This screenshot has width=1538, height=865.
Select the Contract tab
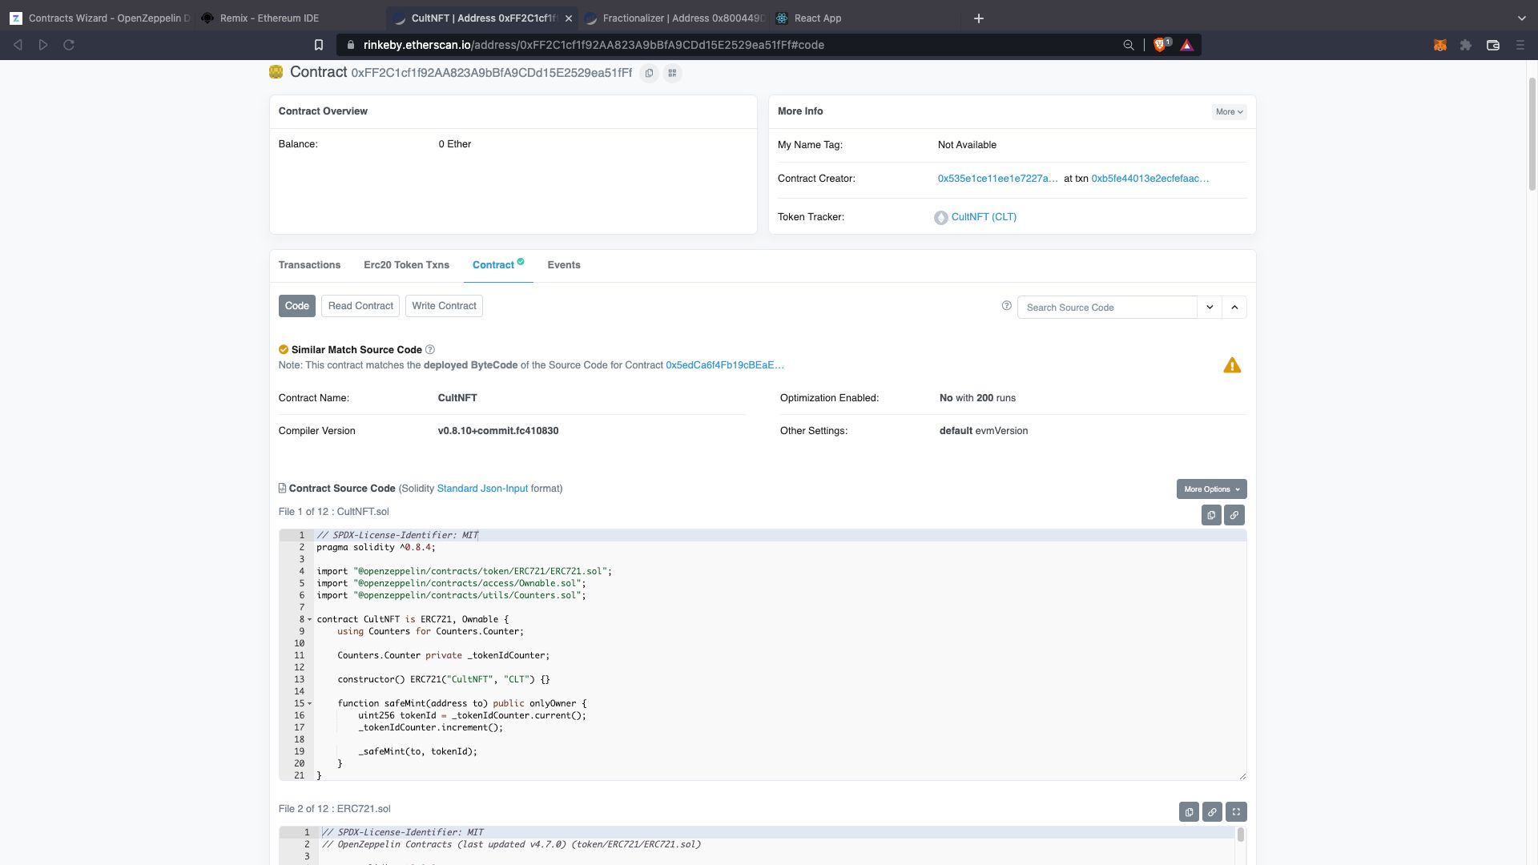tap(497, 265)
